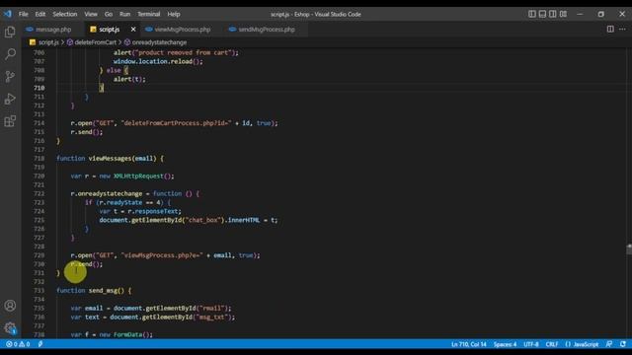The width and height of the screenshot is (632, 355).
Task: Click "viewMsgProcess.php?e=" string
Action: (x=162, y=255)
